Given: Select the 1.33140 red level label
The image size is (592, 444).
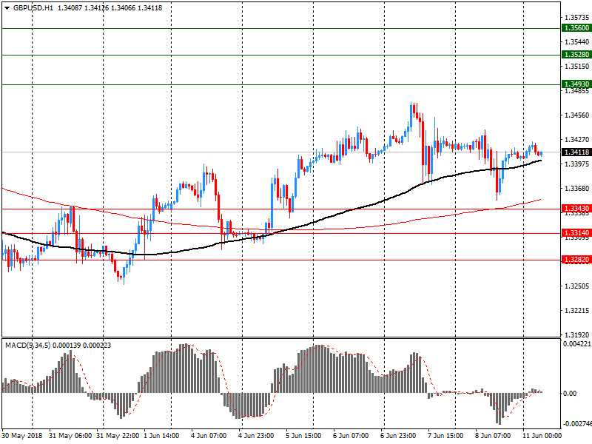Looking at the screenshot, I should coord(576,233).
